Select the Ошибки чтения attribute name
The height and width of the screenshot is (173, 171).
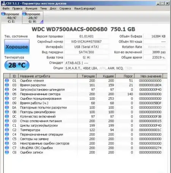point(32,80)
